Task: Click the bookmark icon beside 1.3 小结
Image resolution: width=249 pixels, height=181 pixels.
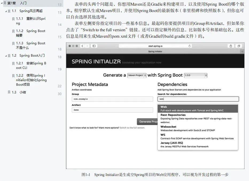Action: [x=9, y=92]
